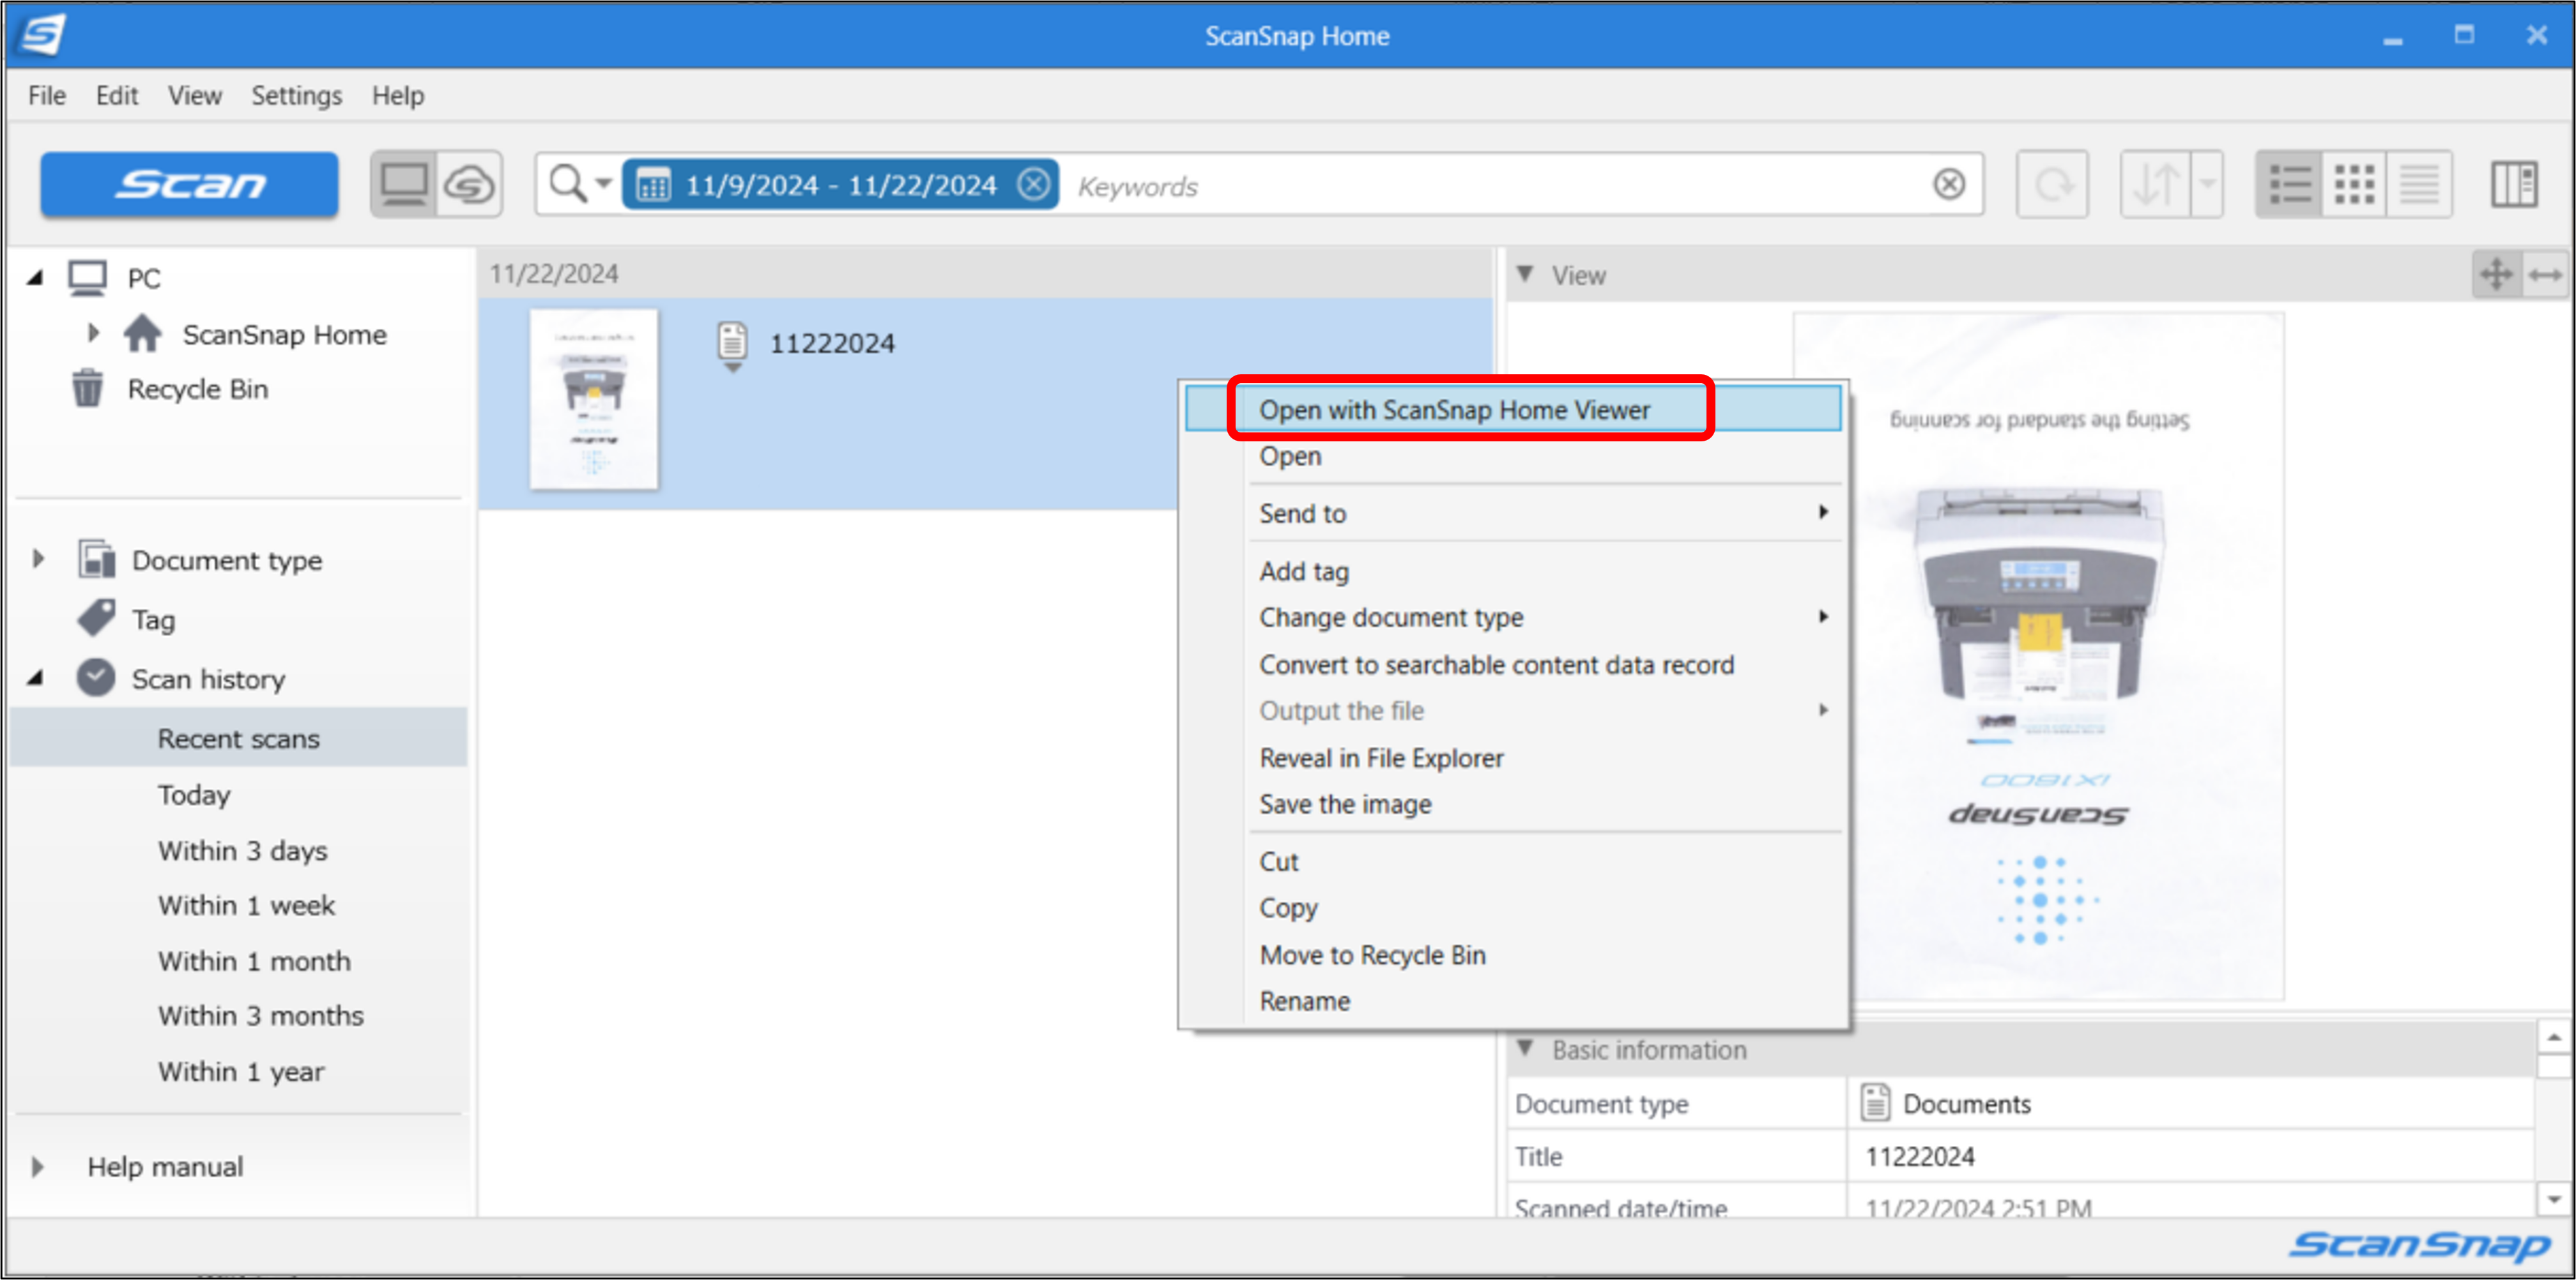
Task: Select Document type in sidebar
Action: pos(227,560)
